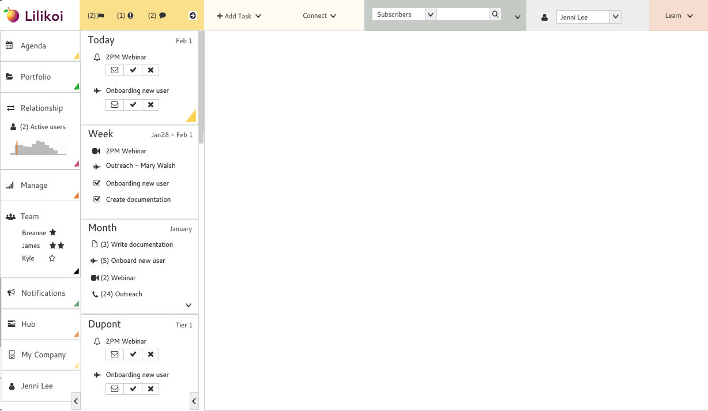Image resolution: width=708 pixels, height=411 pixels.
Task: Mark Today's 2PM Webinar done with the check button
Action: [132, 70]
